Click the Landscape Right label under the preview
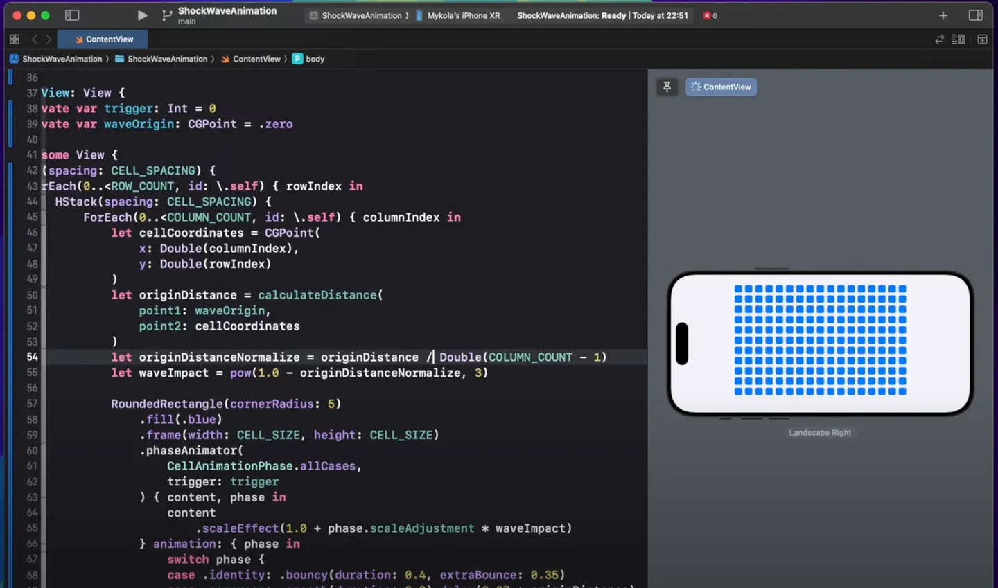The height and width of the screenshot is (588, 998). (x=820, y=433)
